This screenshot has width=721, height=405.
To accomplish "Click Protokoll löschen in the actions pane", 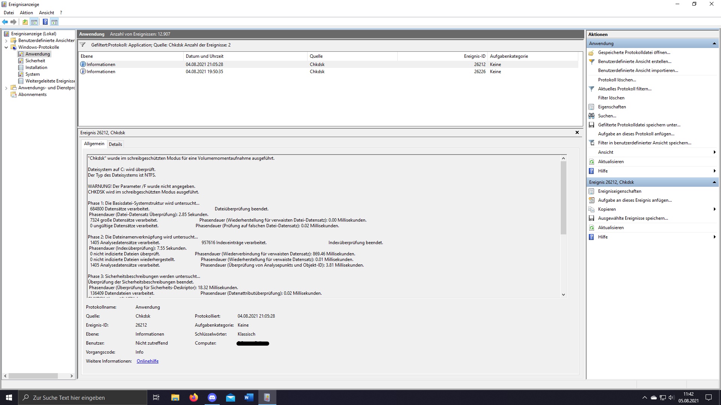I will (x=617, y=79).
